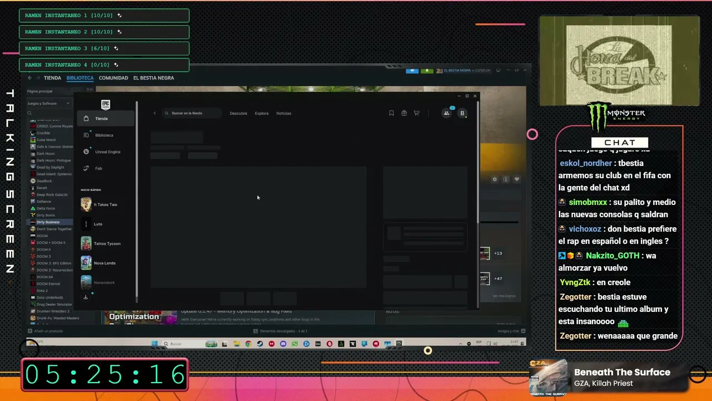The image size is (712, 401).
Task: Launch Luto from quick launch
Action: point(106,224)
